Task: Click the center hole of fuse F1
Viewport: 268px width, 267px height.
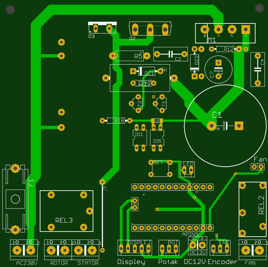Action: (15, 199)
